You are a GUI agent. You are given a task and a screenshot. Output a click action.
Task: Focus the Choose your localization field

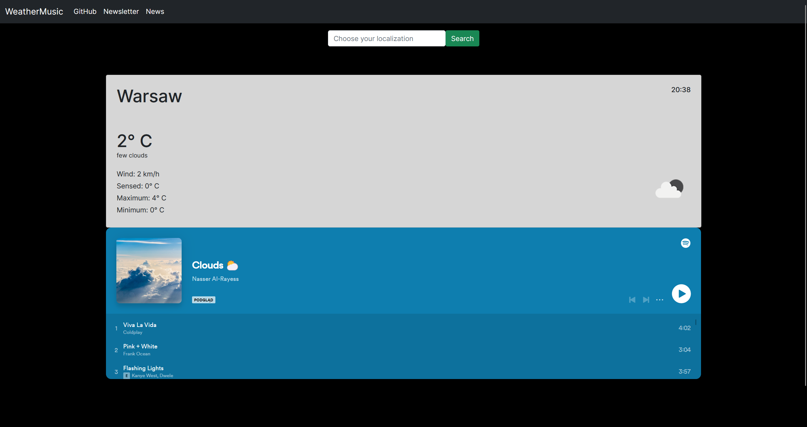(x=387, y=39)
